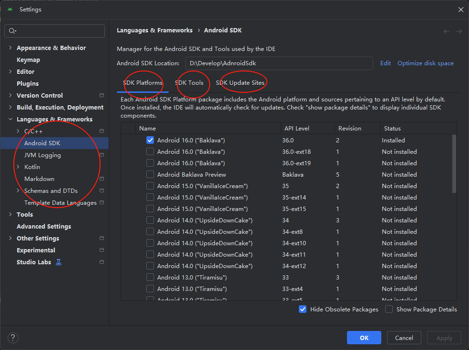469x350 pixels.
Task: Click Languages & Frameworks breadcrumb
Action: coord(154,30)
